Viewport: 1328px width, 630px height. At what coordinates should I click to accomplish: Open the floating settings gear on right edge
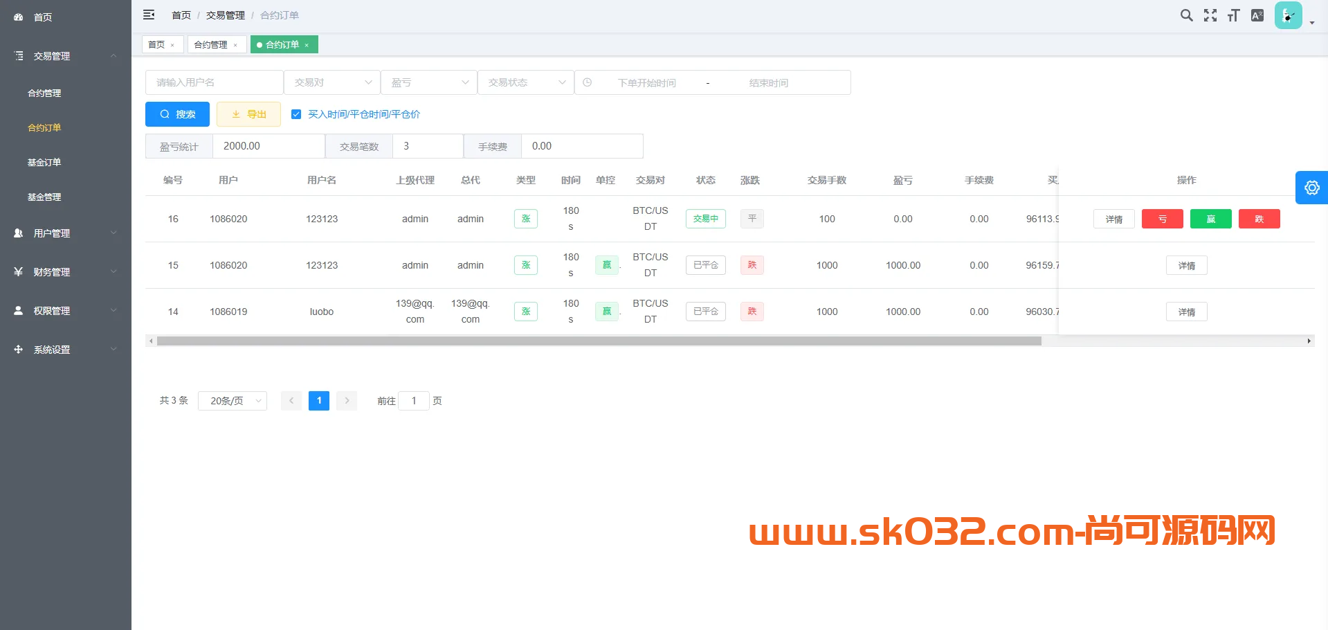(x=1312, y=188)
